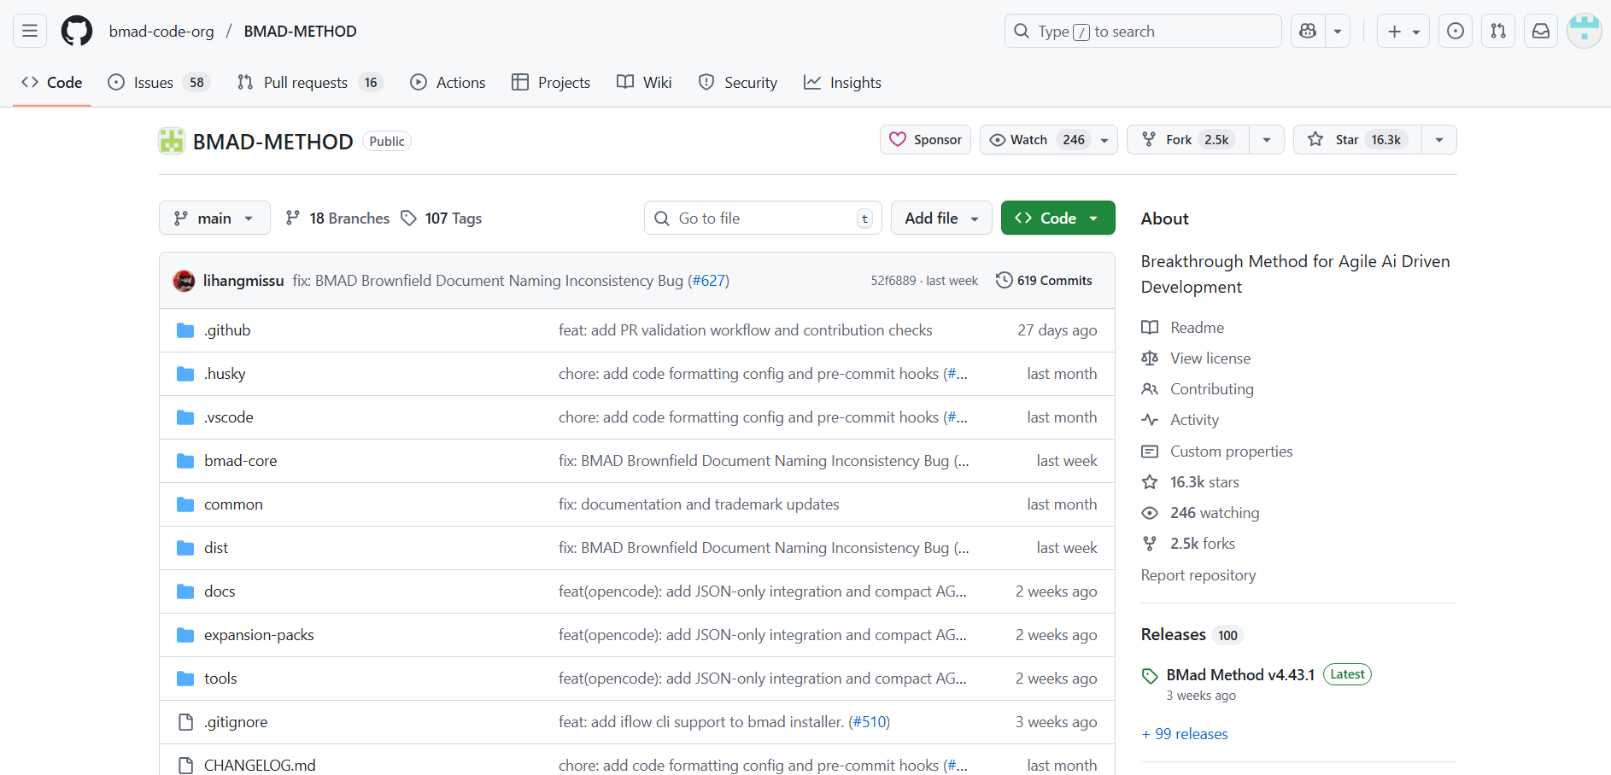Screen dimensions: 1611x775
Task: Open pull requests shortcut icon in header
Action: [1498, 32]
